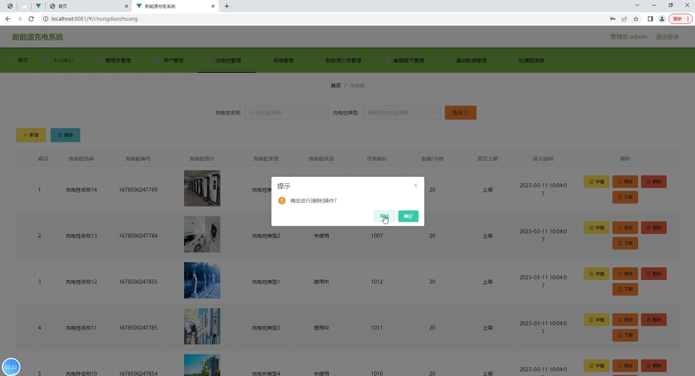Click 下架 for 充电桩名称12
The image size is (695, 376).
(625, 289)
